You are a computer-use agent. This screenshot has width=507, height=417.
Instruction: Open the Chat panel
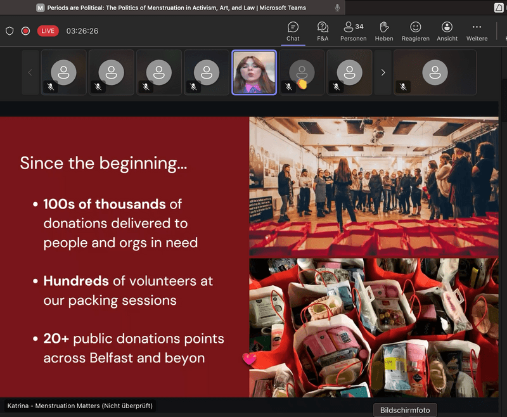point(293,31)
